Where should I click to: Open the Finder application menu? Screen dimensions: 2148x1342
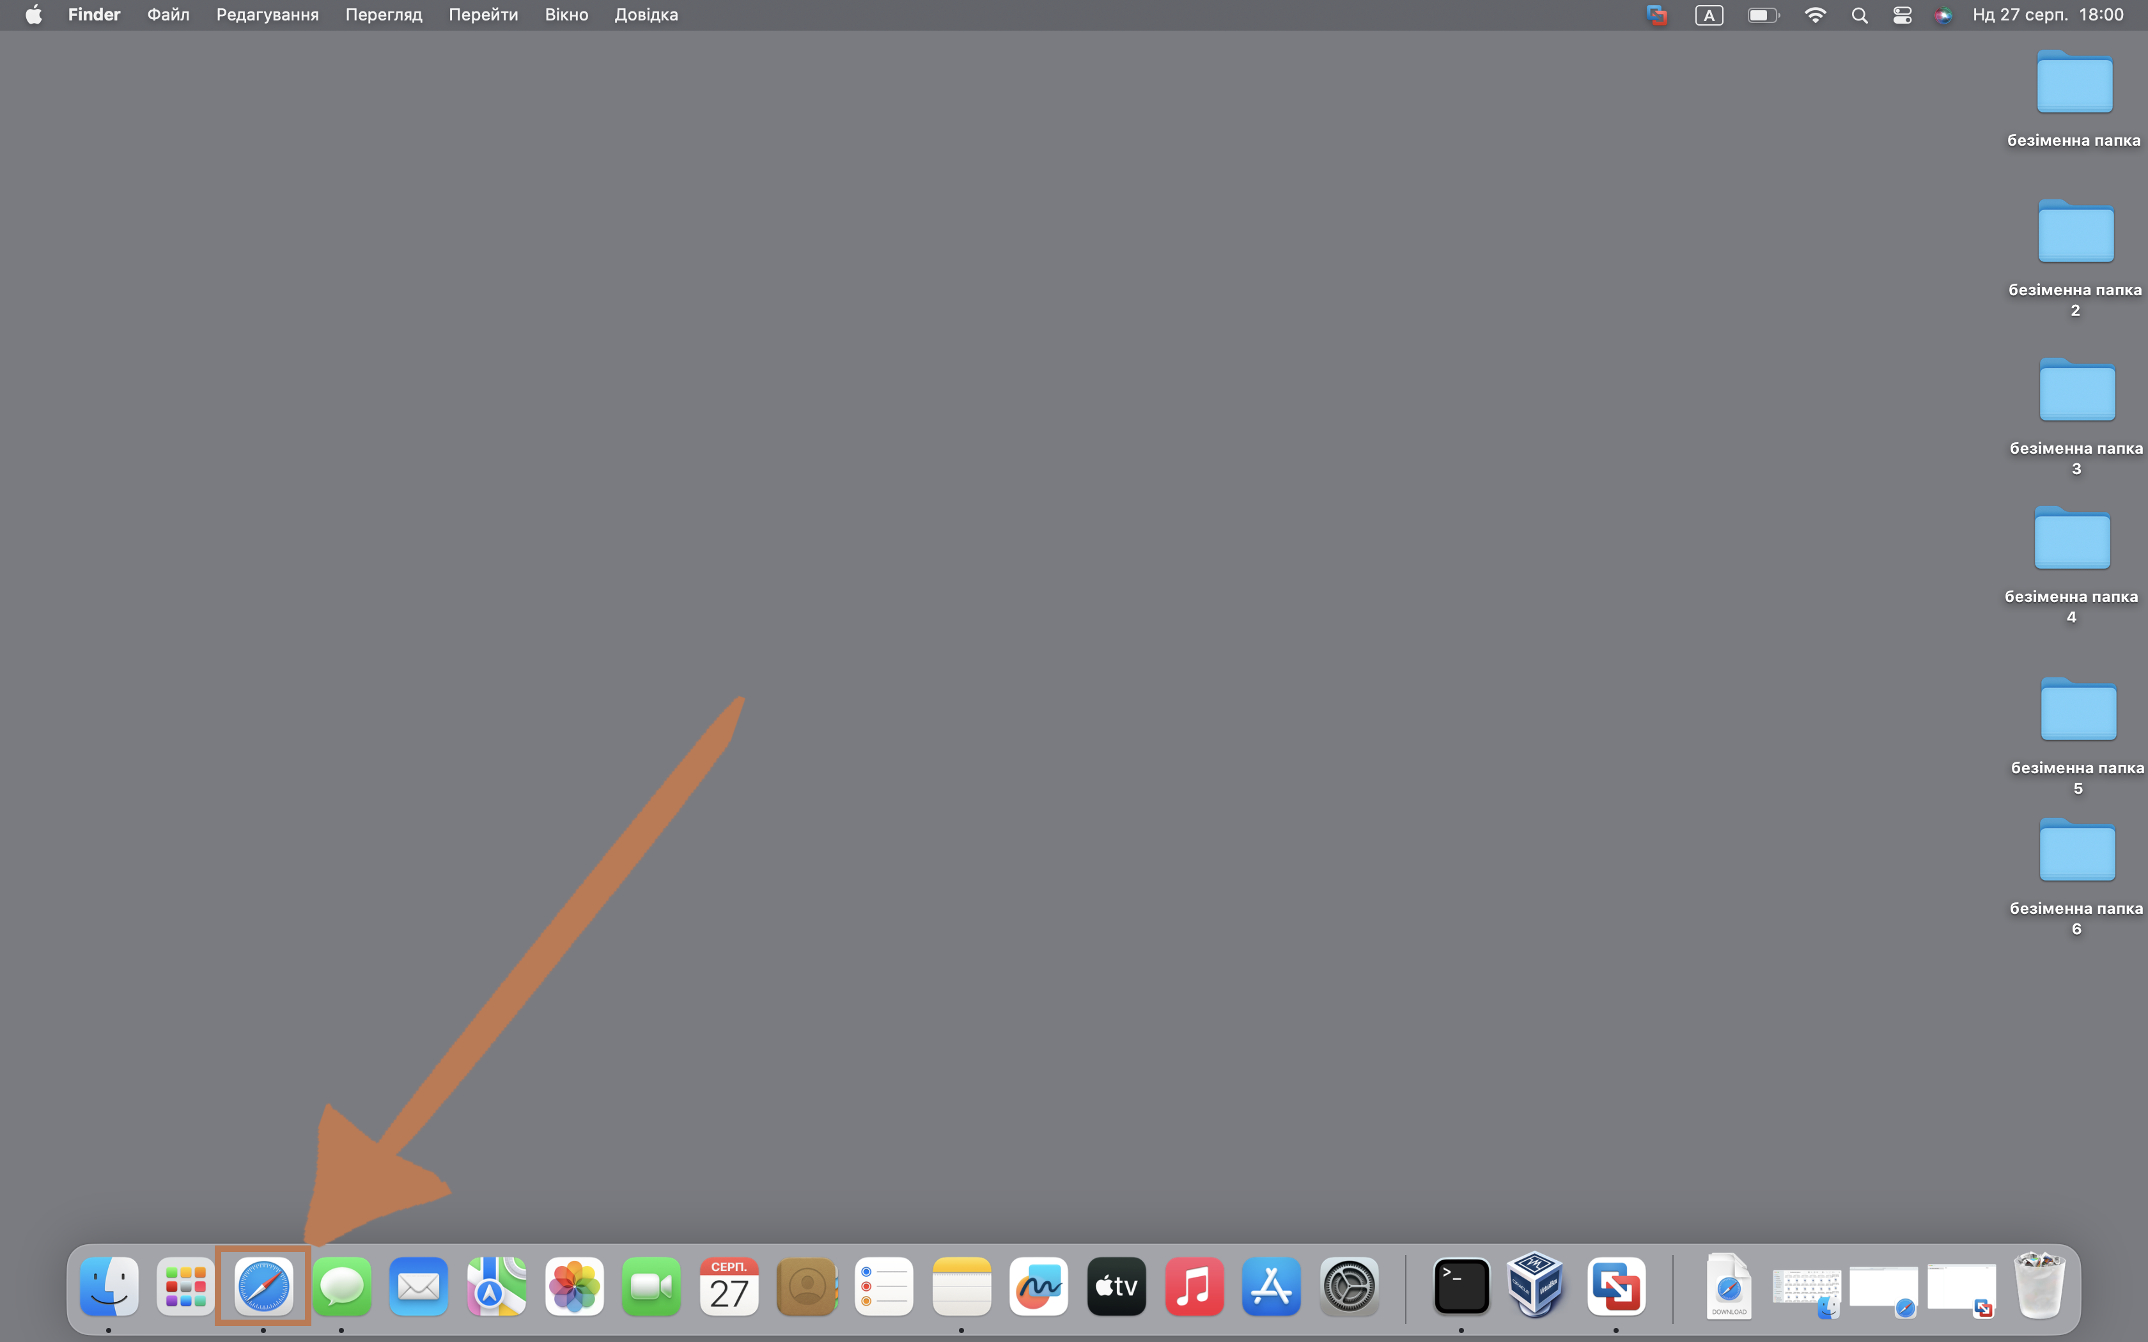[x=94, y=15]
